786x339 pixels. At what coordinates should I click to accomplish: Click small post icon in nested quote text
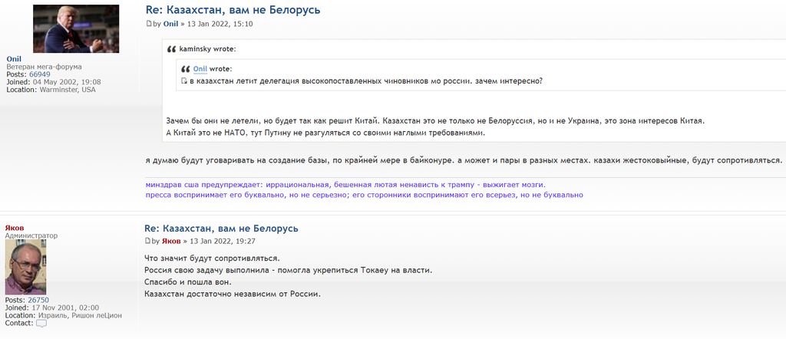pos(184,81)
